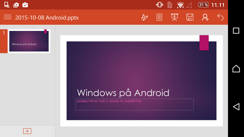Share presentation via add person icon
Viewport: 244px width, 137px height.
pos(205,17)
